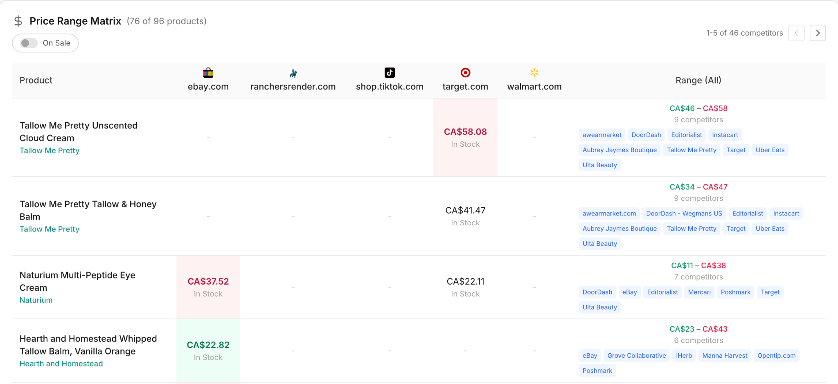Click the TikTok shop logo icon
This screenshot has width=838, height=384.
click(x=390, y=73)
